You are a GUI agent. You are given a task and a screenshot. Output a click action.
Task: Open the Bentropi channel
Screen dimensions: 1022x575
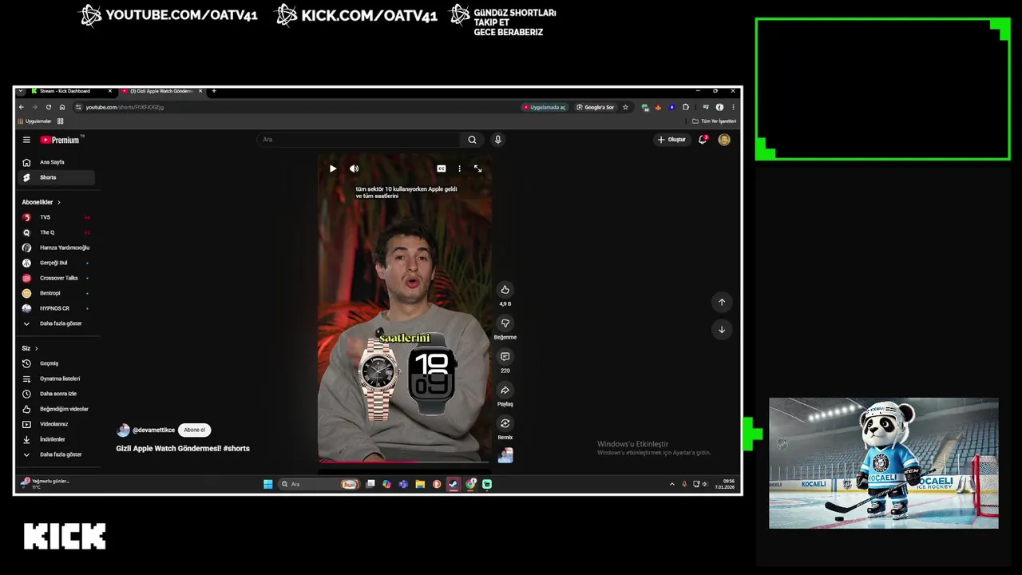[56, 293]
